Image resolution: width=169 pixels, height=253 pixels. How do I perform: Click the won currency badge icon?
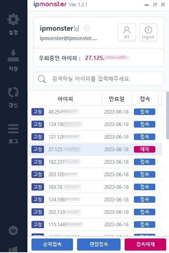[x=13, y=230]
